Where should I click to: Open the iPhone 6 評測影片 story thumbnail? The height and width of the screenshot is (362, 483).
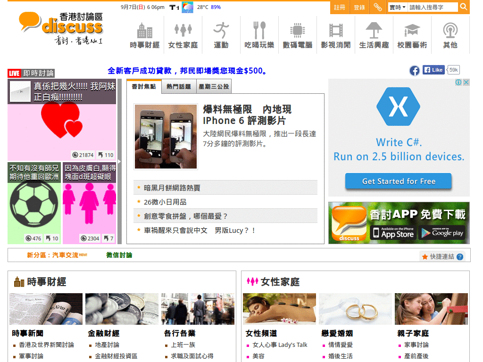click(166, 136)
